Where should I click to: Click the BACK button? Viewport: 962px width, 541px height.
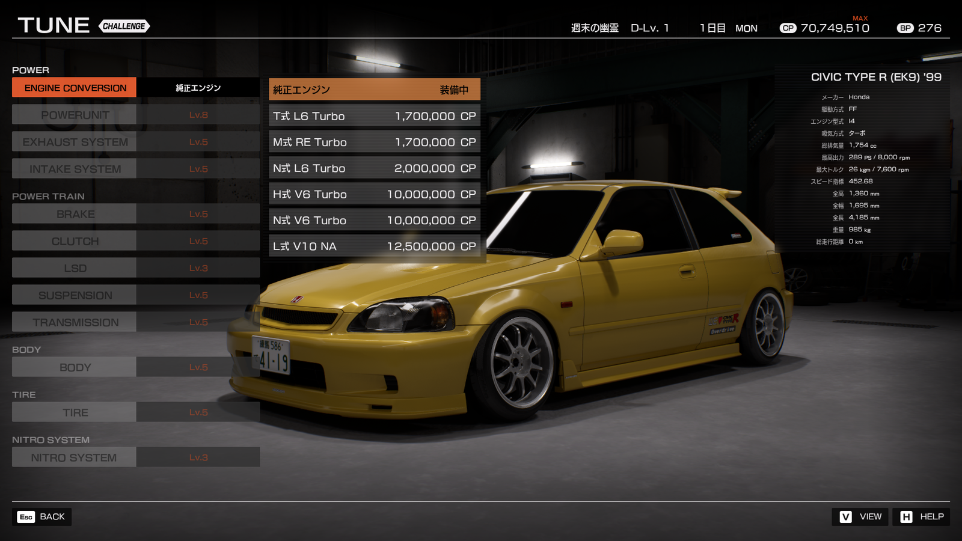(x=42, y=516)
